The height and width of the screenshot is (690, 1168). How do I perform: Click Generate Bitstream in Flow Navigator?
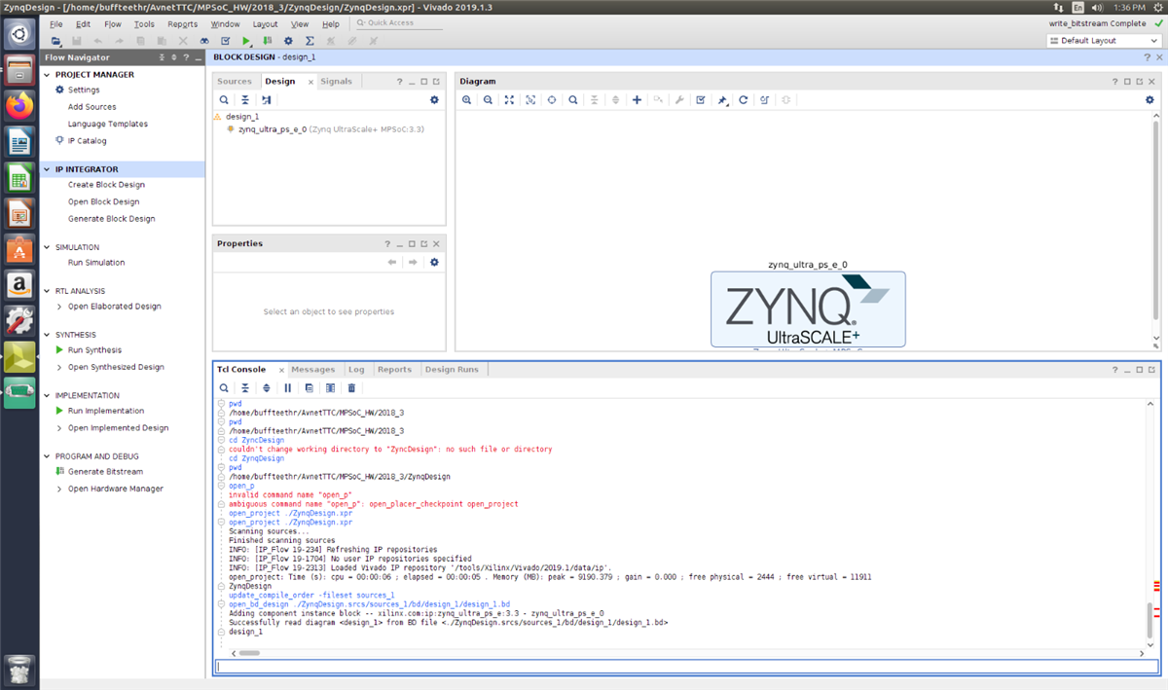pyautogui.click(x=105, y=472)
